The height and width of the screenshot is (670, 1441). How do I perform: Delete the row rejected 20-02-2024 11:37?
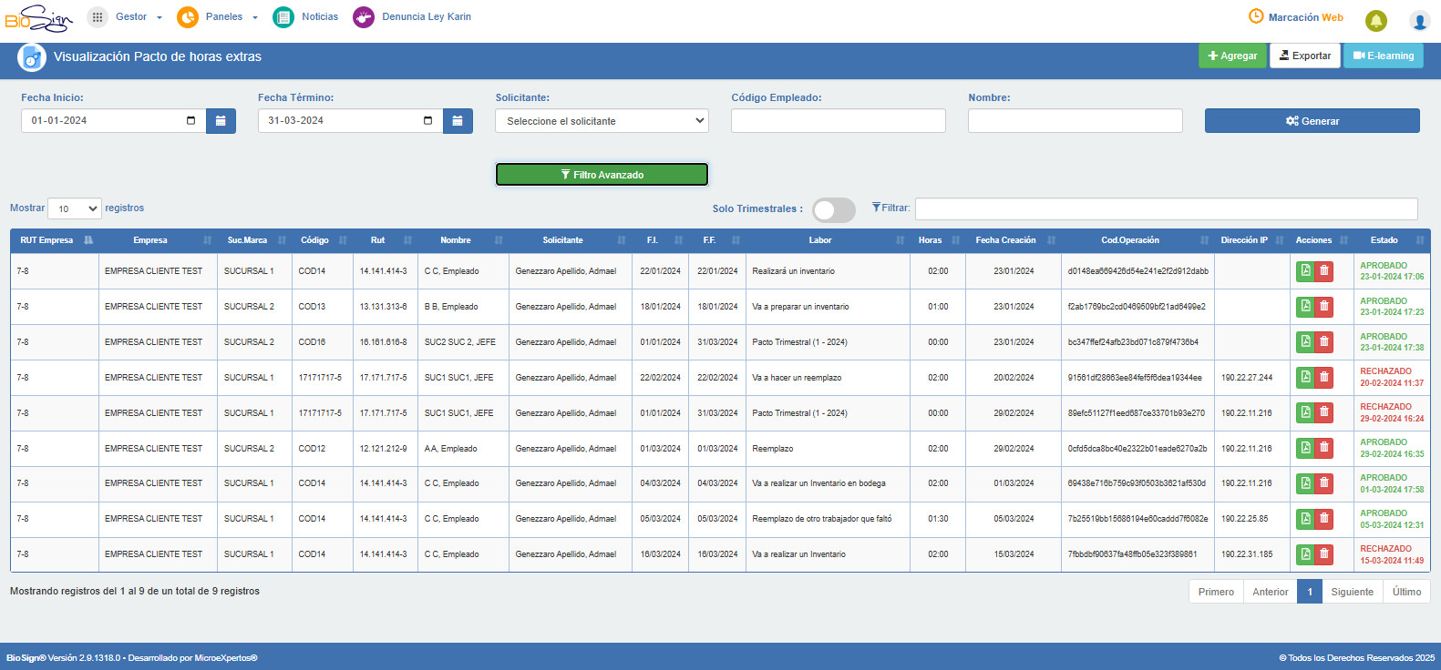click(x=1324, y=377)
